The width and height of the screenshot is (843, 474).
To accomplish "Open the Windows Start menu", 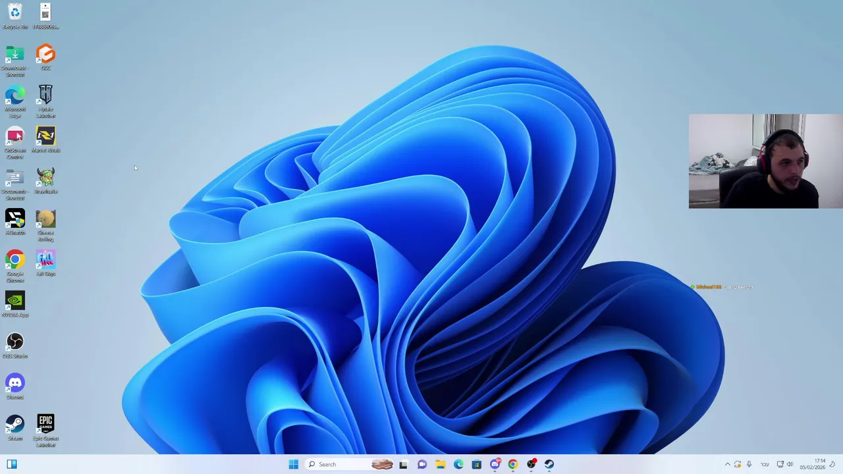I will point(293,464).
